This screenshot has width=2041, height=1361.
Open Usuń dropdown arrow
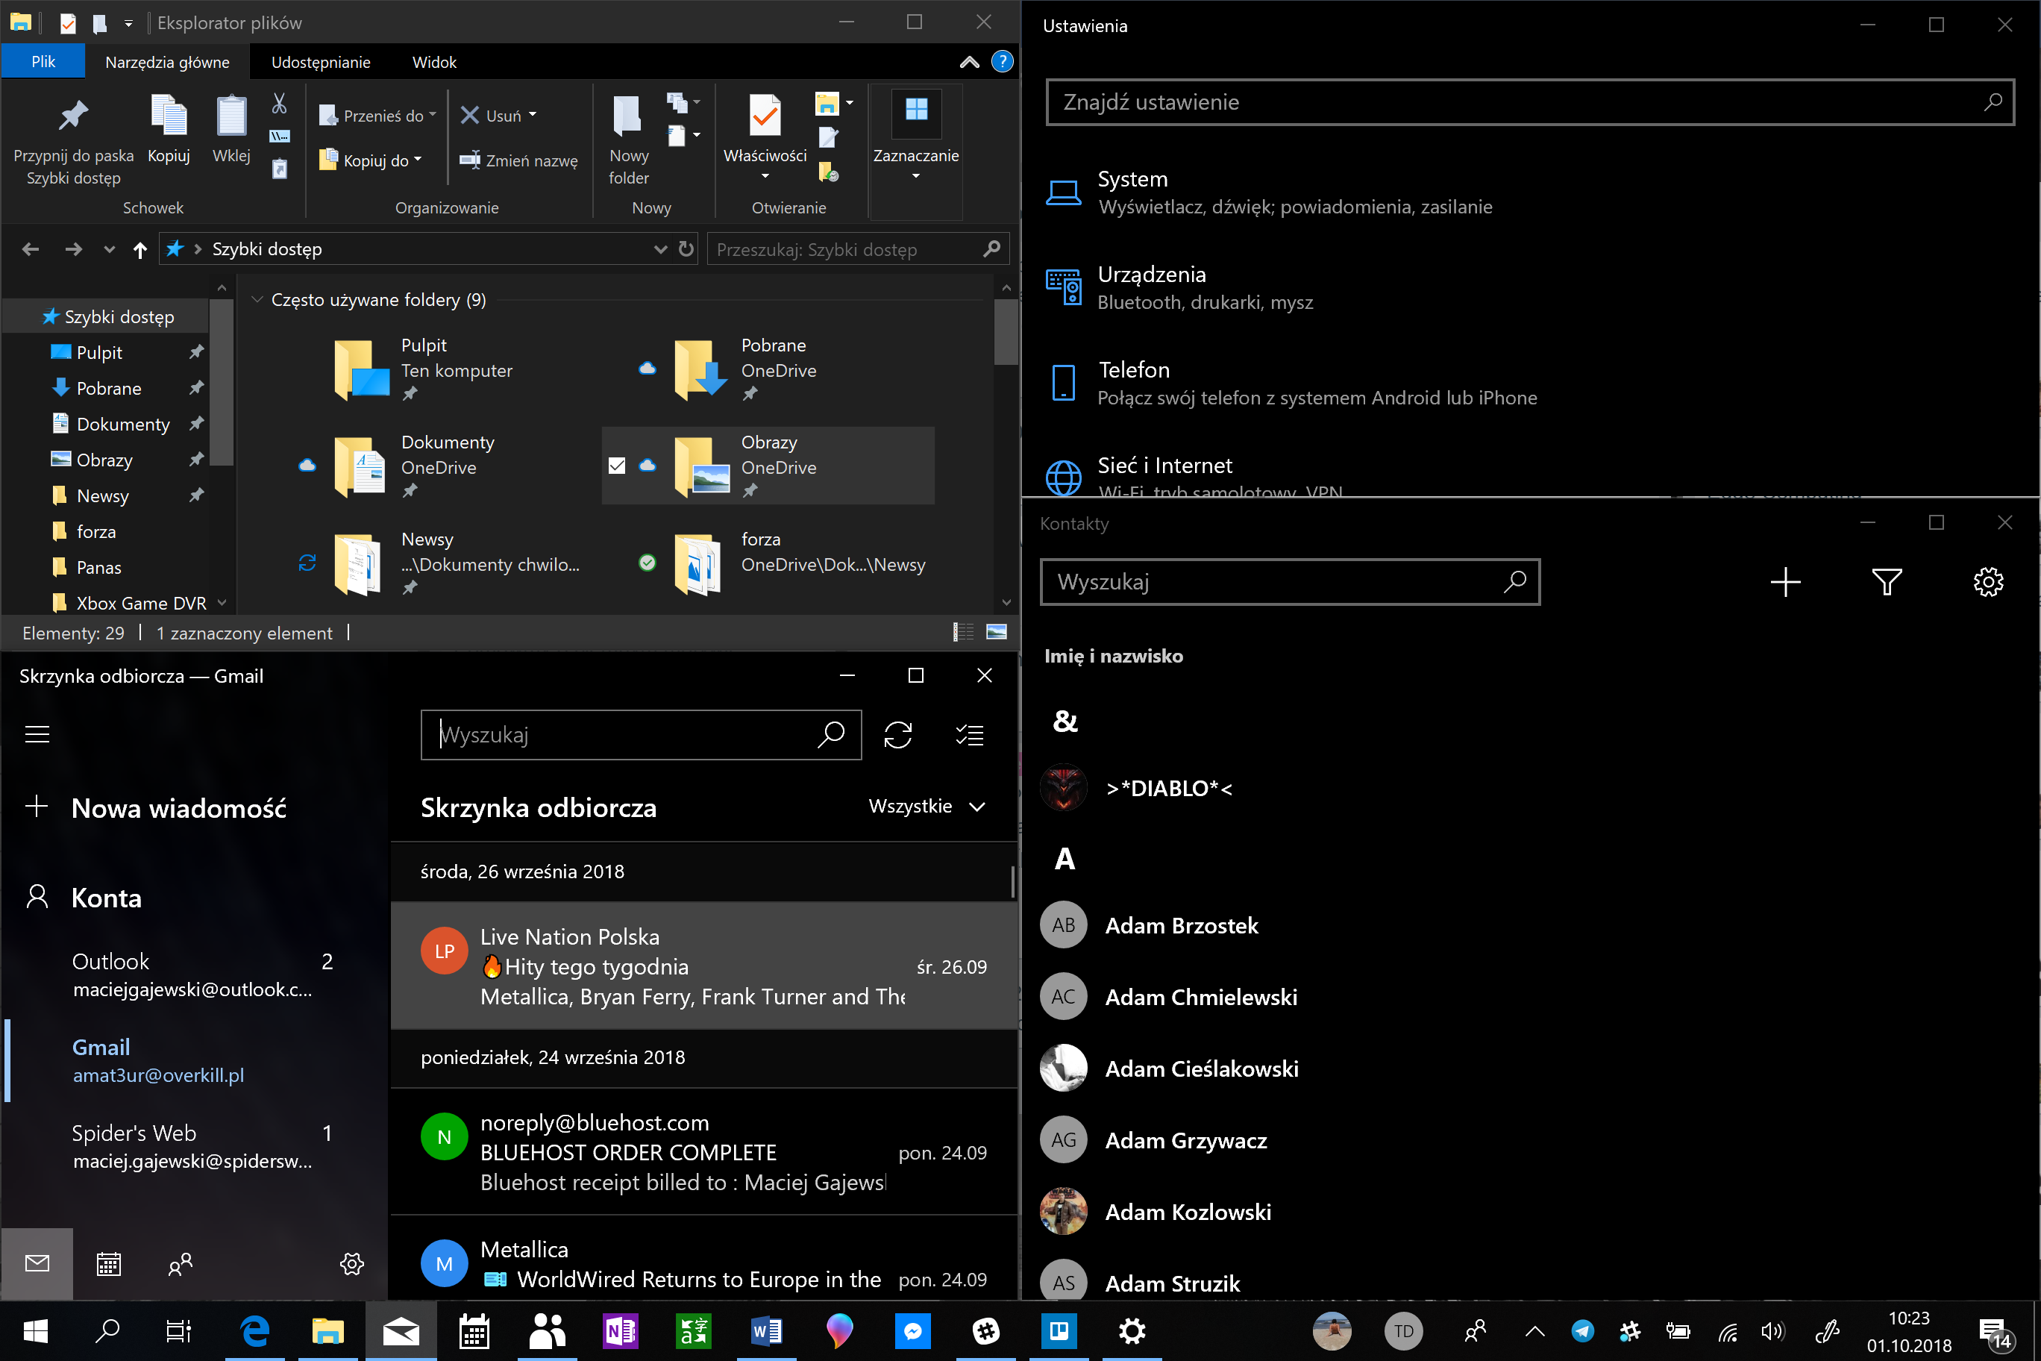coord(533,115)
